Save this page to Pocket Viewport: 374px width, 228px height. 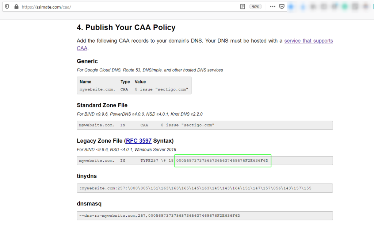pyautogui.click(x=282, y=6)
